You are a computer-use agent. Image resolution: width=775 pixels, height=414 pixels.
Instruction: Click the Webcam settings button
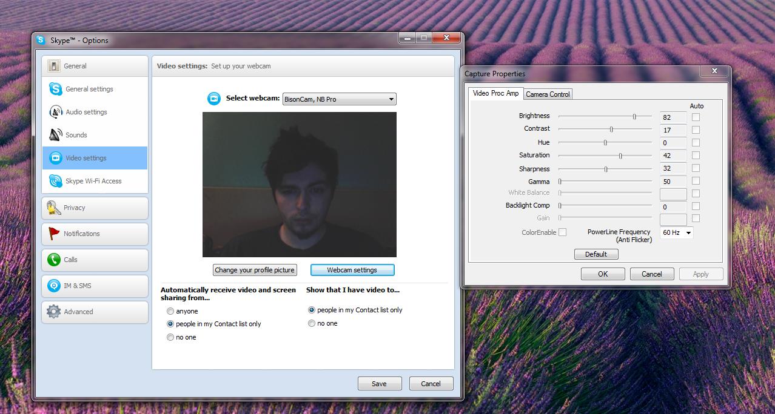352,270
